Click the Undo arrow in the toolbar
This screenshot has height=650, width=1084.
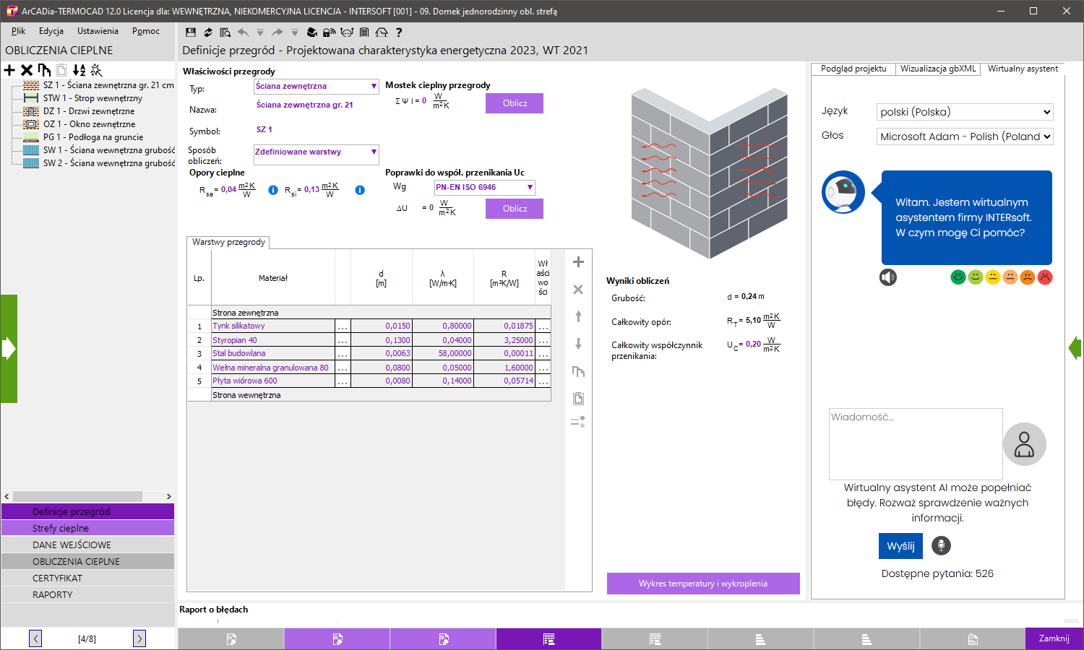pyautogui.click(x=243, y=32)
